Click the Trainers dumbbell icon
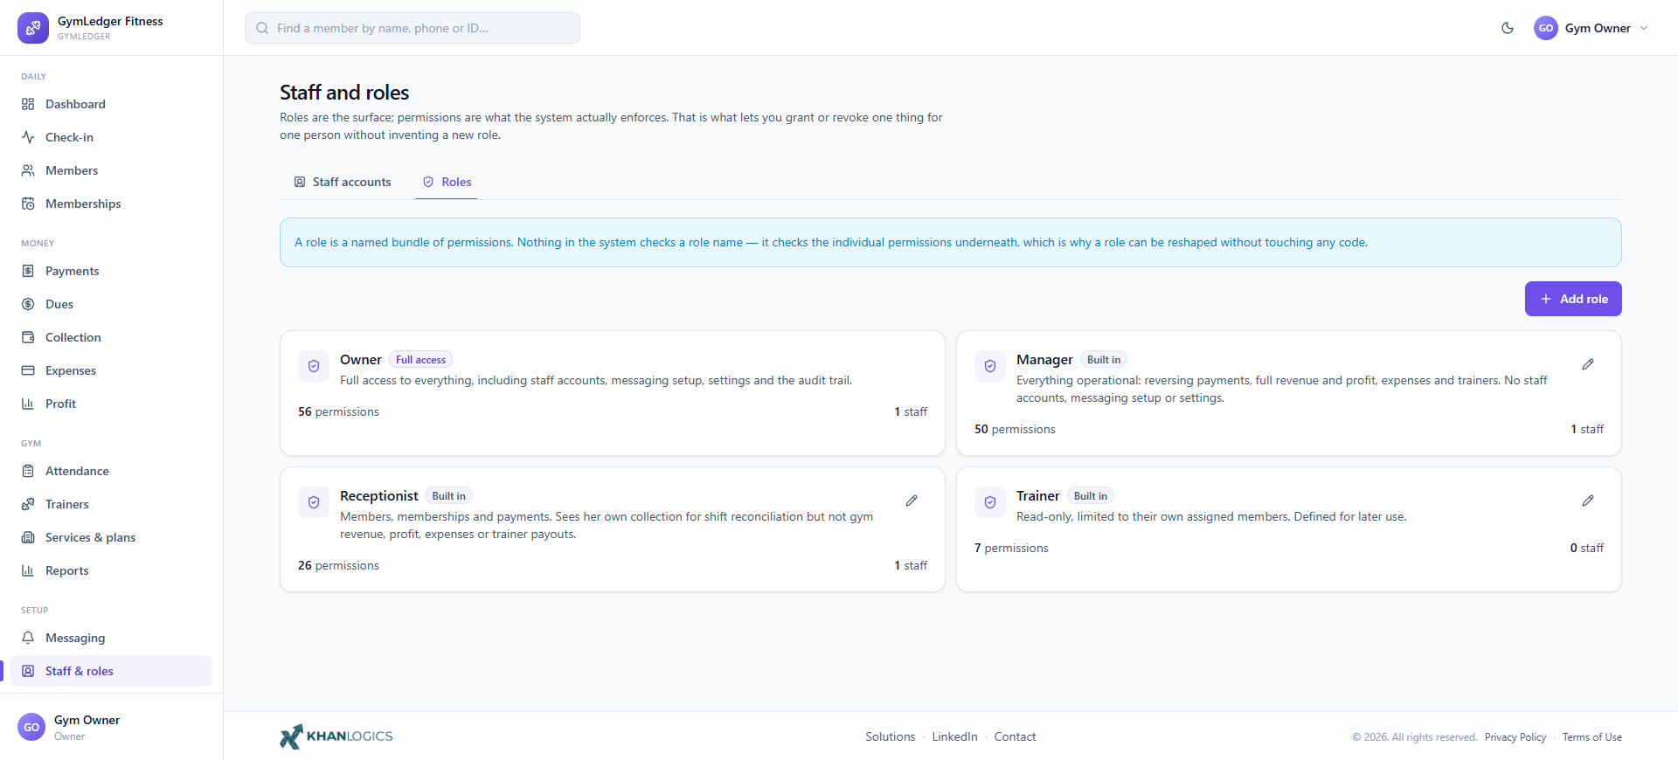 (x=28, y=504)
